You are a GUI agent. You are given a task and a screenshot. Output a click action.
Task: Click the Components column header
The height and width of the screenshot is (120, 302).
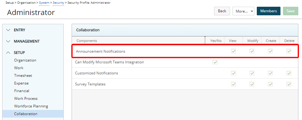(87, 41)
